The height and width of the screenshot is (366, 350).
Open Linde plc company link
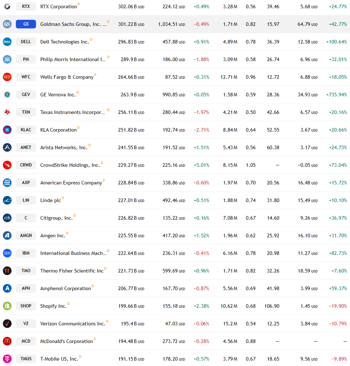tap(51, 200)
